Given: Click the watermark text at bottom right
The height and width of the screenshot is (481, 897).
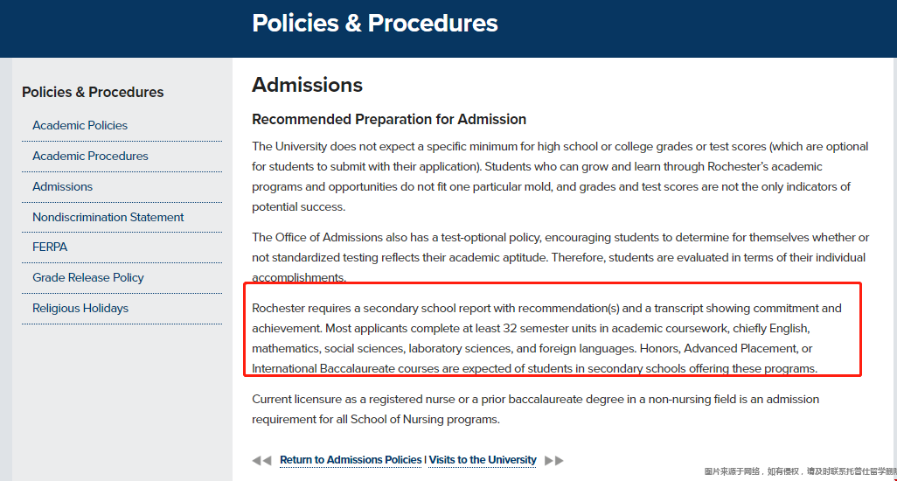Looking at the screenshot, I should [800, 471].
